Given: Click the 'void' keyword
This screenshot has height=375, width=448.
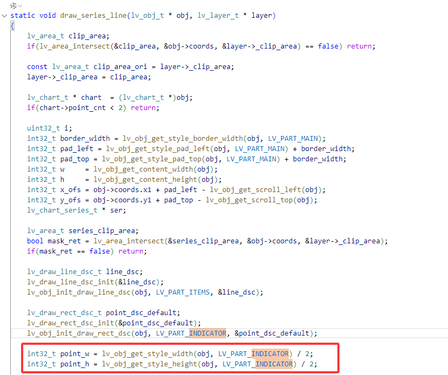Looking at the screenshot, I should click(47, 16).
